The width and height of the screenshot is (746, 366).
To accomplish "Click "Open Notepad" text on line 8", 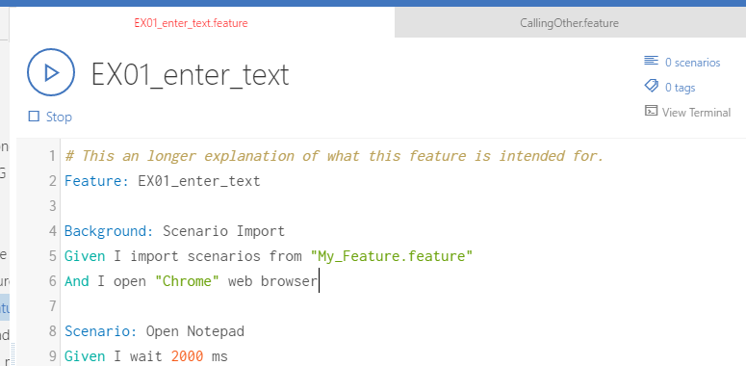I will [195, 331].
